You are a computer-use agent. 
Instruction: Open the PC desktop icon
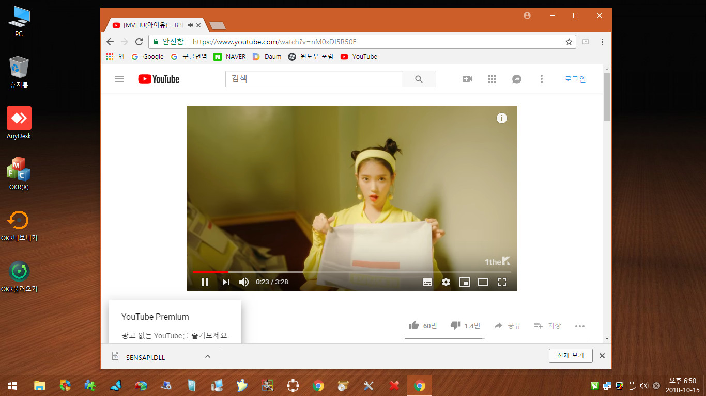click(19, 22)
